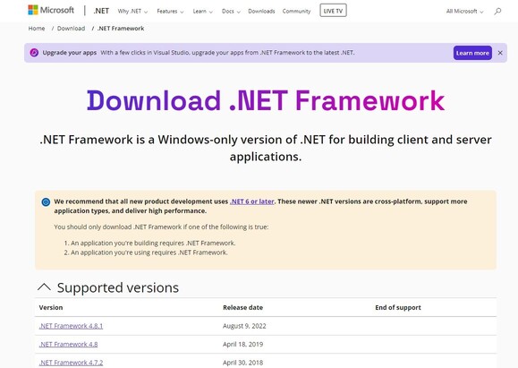Click the Supported versions heading text
The image size is (518, 368).
[118, 287]
